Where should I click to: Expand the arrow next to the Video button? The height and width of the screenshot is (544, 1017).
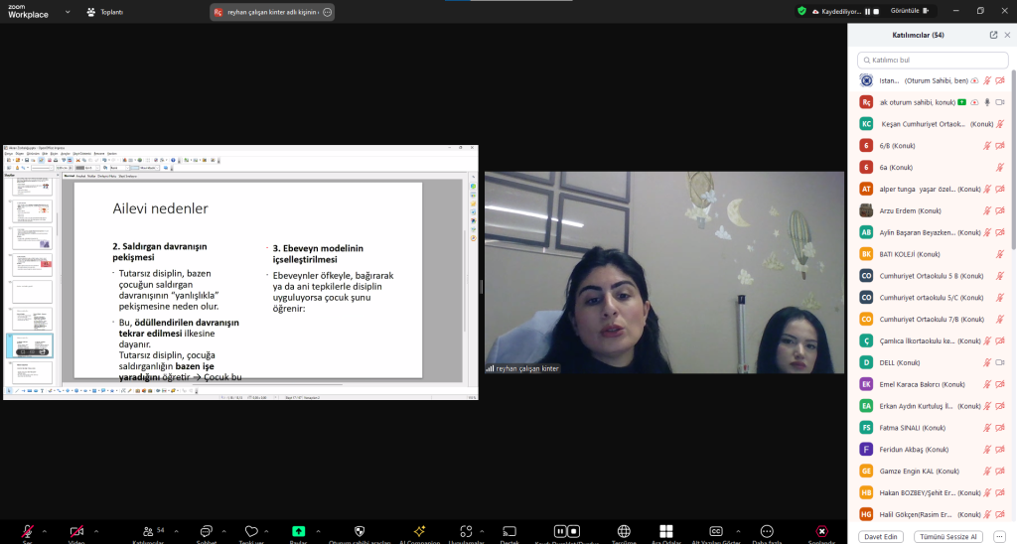(98, 529)
